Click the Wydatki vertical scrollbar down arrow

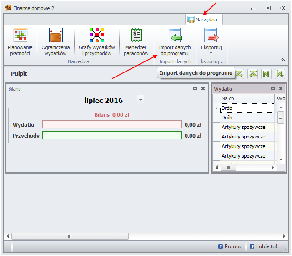point(281,159)
